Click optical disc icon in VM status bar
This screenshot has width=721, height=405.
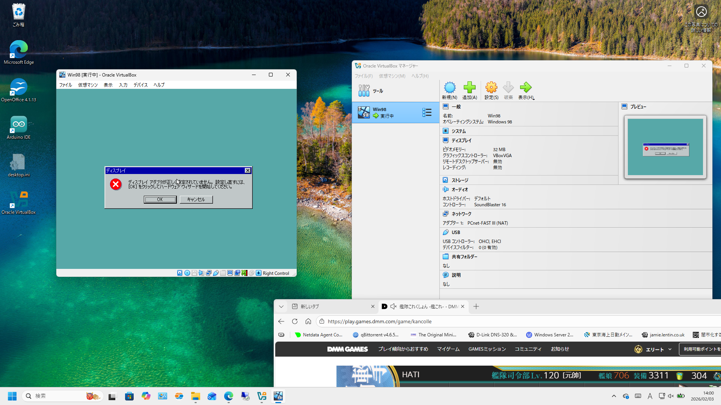[x=187, y=273]
